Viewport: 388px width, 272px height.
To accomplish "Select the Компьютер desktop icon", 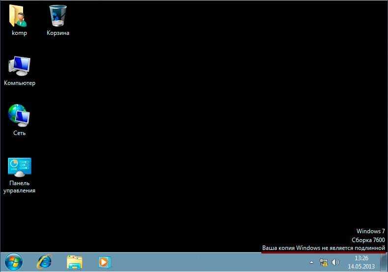I will click(19, 66).
